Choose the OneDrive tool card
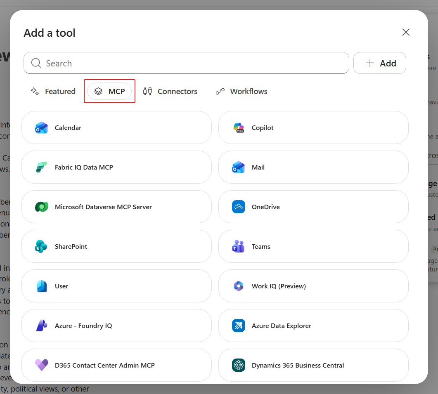This screenshot has height=394, width=438. click(x=313, y=207)
